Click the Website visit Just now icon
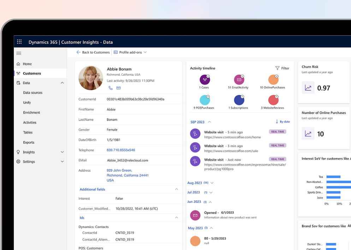351x250 pixels. point(195,161)
